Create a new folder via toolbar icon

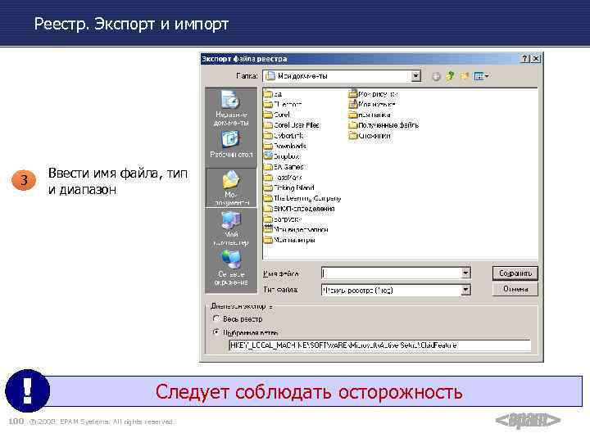click(x=465, y=76)
